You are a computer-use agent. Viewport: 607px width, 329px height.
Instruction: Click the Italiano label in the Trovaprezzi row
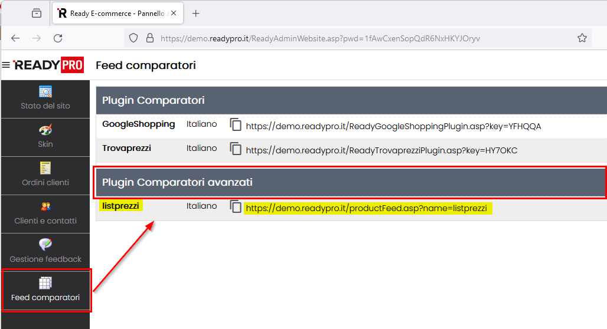[x=202, y=148]
